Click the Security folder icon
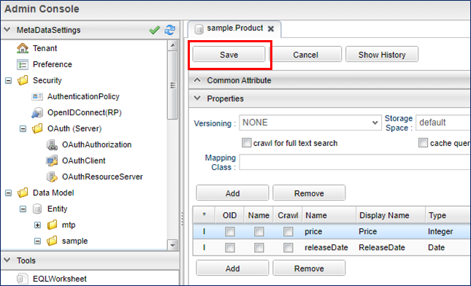This screenshot has height=286, width=471. (x=23, y=80)
